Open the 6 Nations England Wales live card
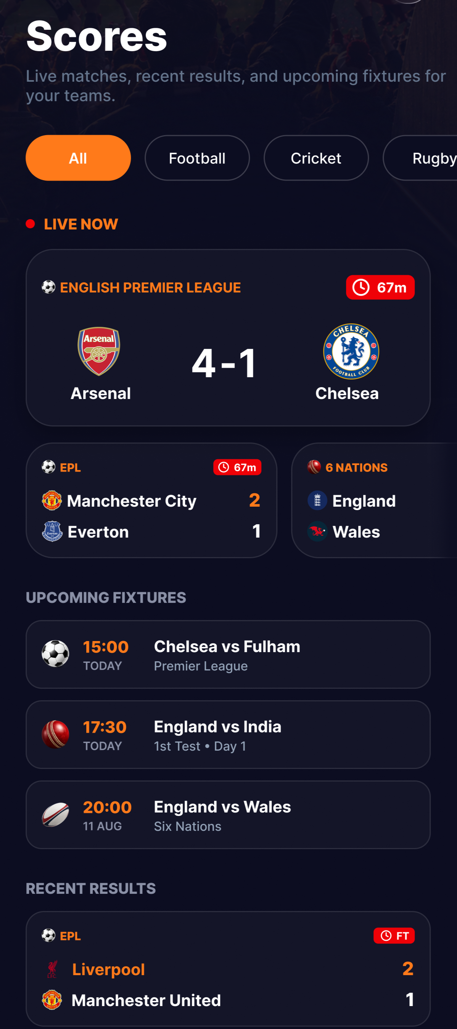This screenshot has width=457, height=1029. click(374, 500)
